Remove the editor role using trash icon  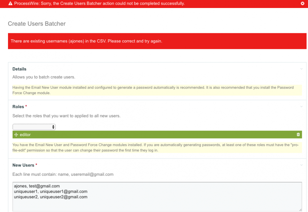coord(298,135)
